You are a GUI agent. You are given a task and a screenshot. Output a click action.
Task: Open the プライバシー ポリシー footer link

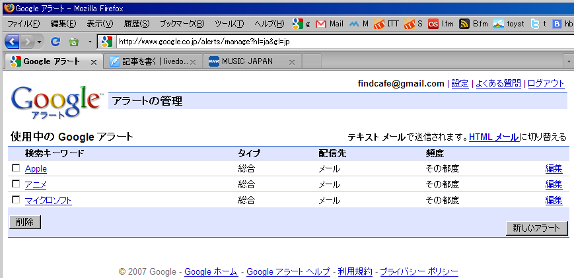coord(419,272)
